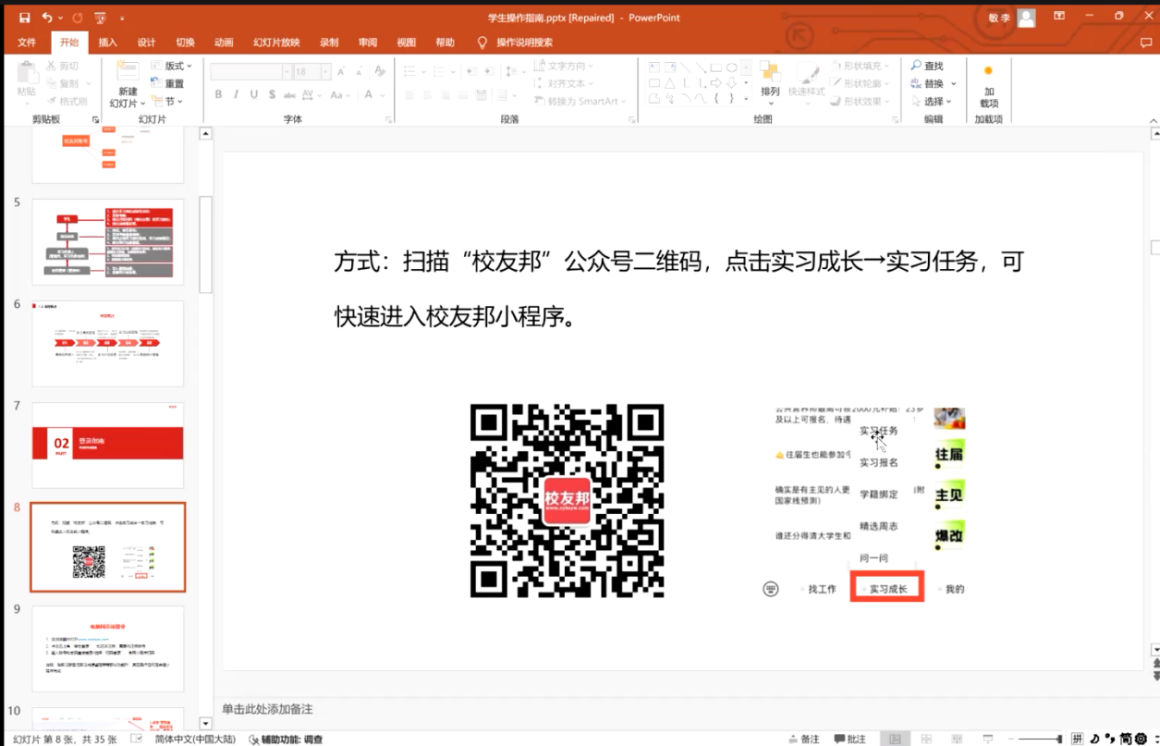Start slideshow from beginning via quick access toolbar

100,18
